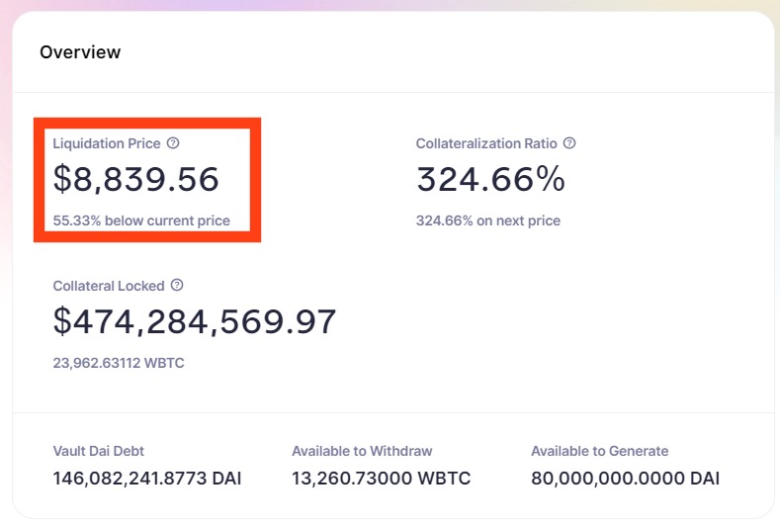
Task: Click the $8,839.56 liquidation price value
Action: [x=135, y=179]
